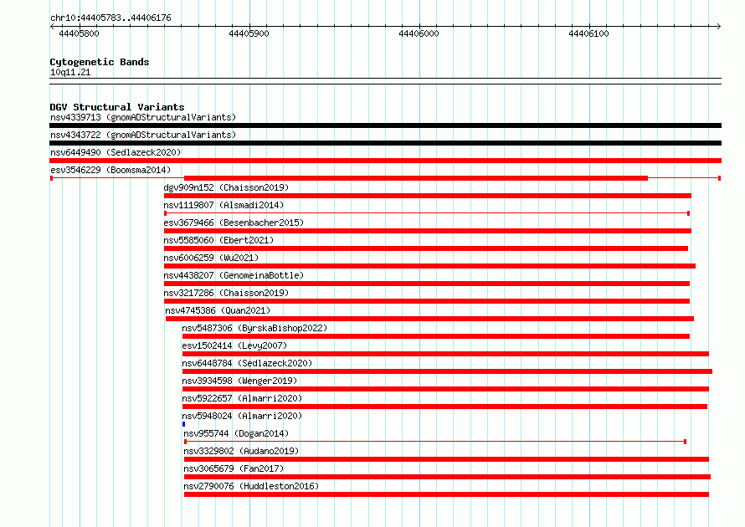This screenshot has width=745, height=527.
Task: Click nsv5948024 Almarri2020 label
Action: 242,416
